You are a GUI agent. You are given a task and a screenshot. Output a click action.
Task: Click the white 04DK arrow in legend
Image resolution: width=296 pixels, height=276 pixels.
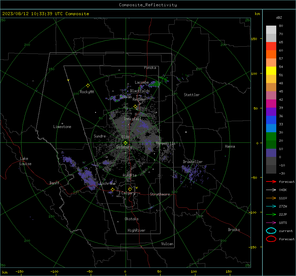point(271,190)
